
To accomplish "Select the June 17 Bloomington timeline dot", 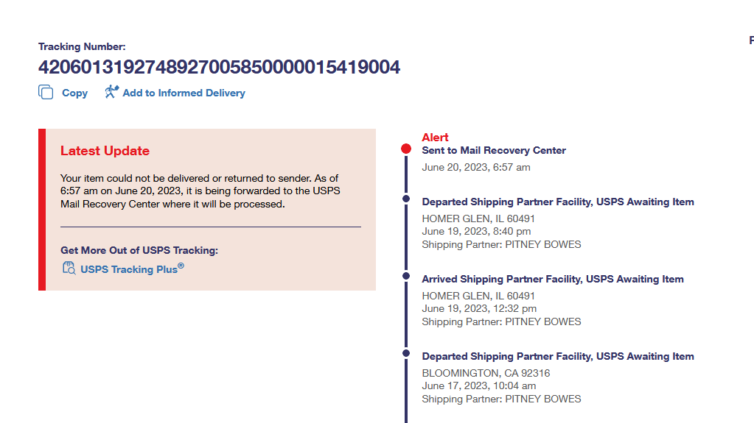I will pyautogui.click(x=406, y=353).
